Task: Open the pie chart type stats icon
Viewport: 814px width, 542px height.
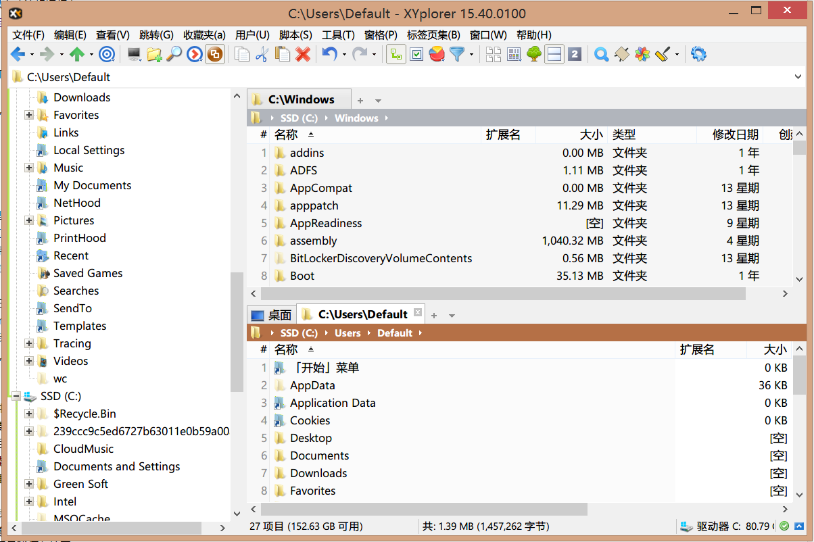Action: [x=437, y=55]
